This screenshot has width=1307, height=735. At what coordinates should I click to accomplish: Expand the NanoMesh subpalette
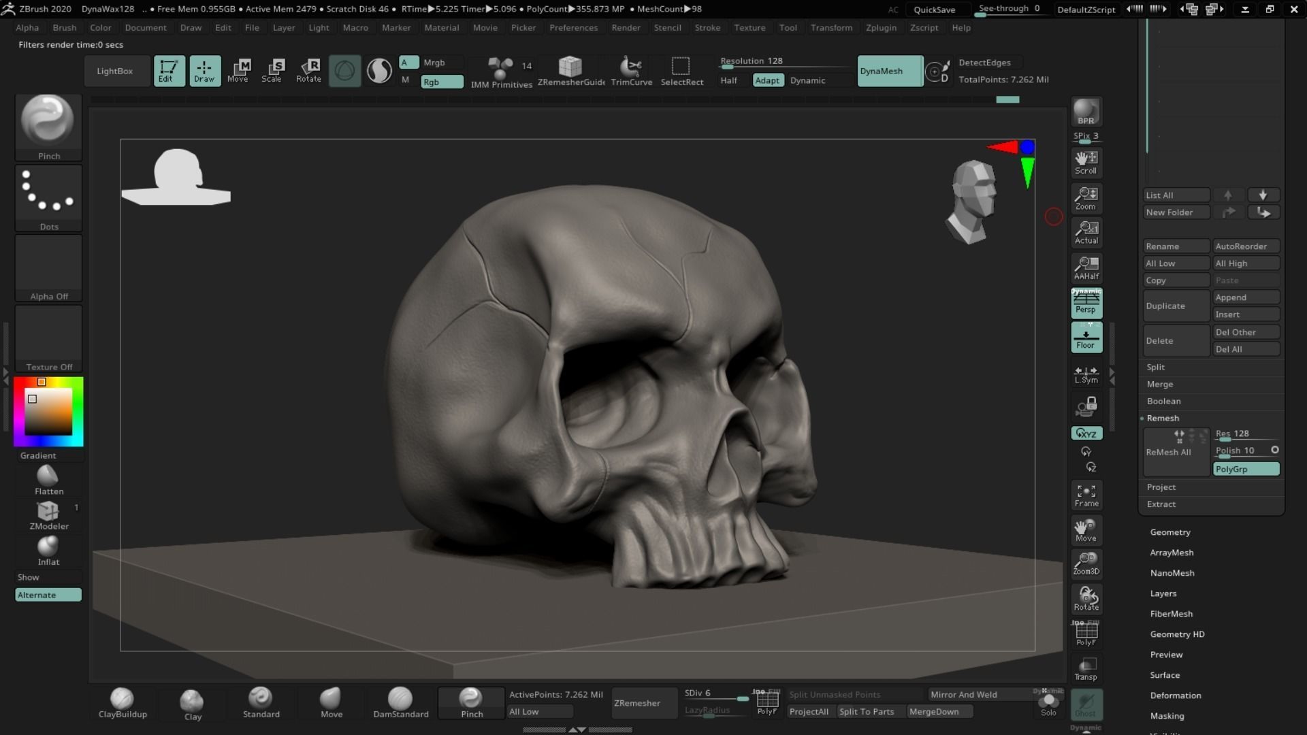click(x=1172, y=573)
